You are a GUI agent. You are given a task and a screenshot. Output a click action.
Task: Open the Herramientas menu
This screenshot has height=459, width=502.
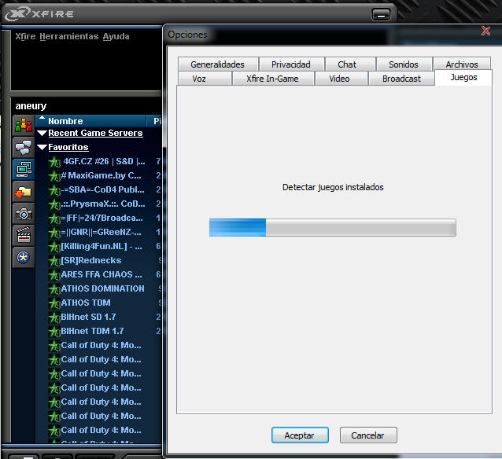(68, 36)
